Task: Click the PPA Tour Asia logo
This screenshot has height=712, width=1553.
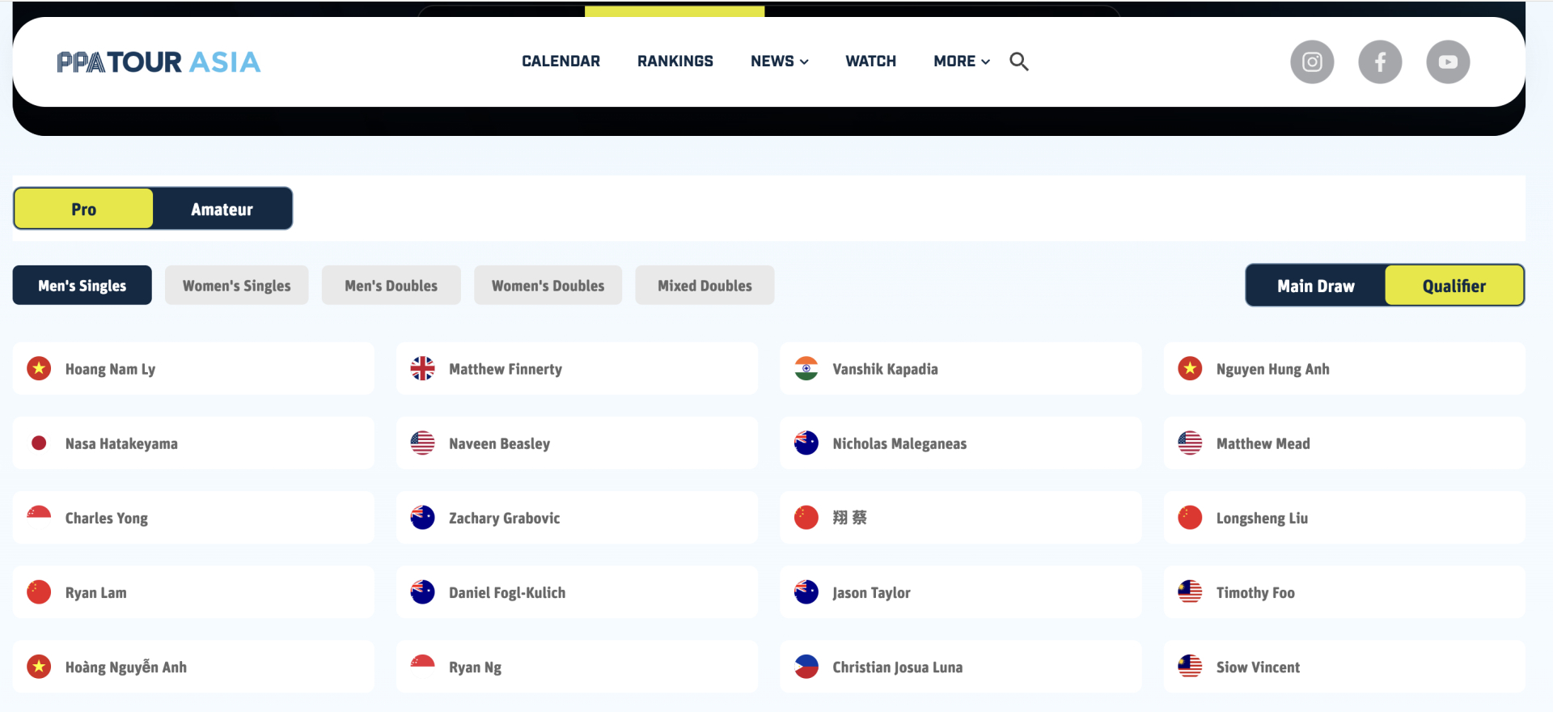Action: tap(159, 62)
